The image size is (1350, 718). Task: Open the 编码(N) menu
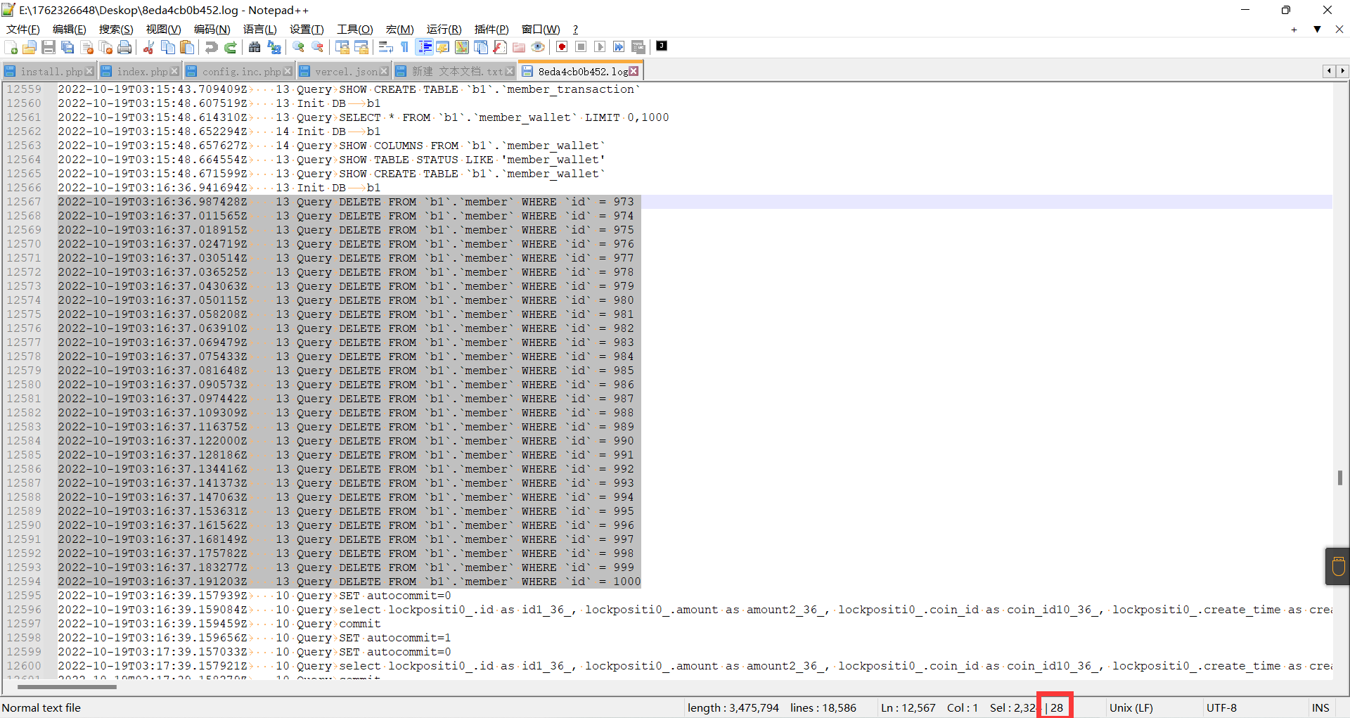click(x=212, y=30)
